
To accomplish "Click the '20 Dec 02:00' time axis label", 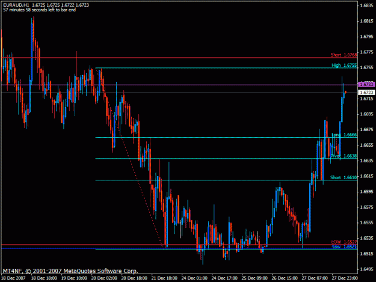I will pyautogui.click(x=104, y=278).
